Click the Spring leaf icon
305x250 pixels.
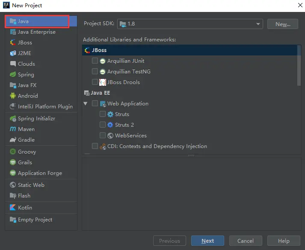[13, 74]
